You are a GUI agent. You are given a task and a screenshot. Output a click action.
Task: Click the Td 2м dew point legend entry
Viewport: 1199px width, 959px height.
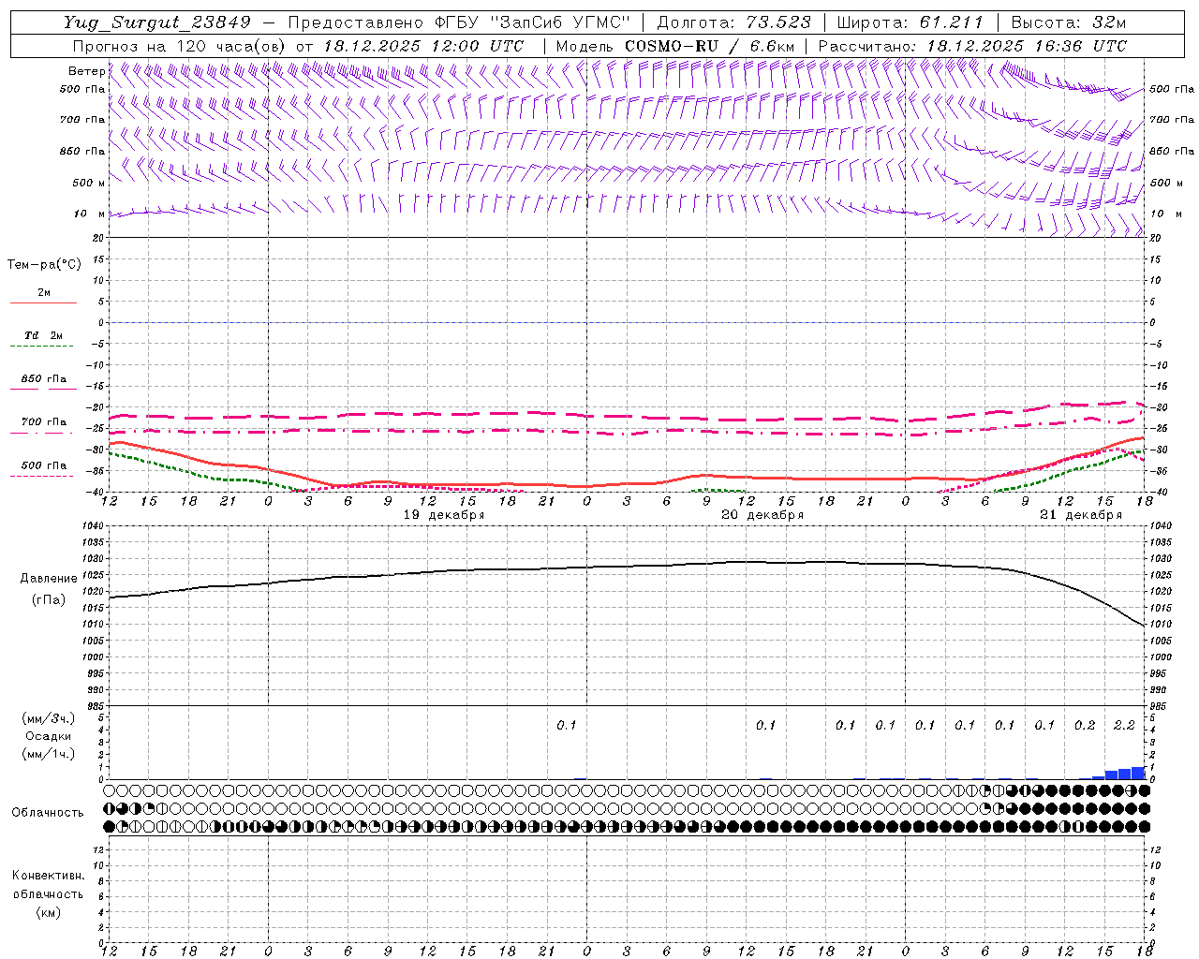pos(44,335)
